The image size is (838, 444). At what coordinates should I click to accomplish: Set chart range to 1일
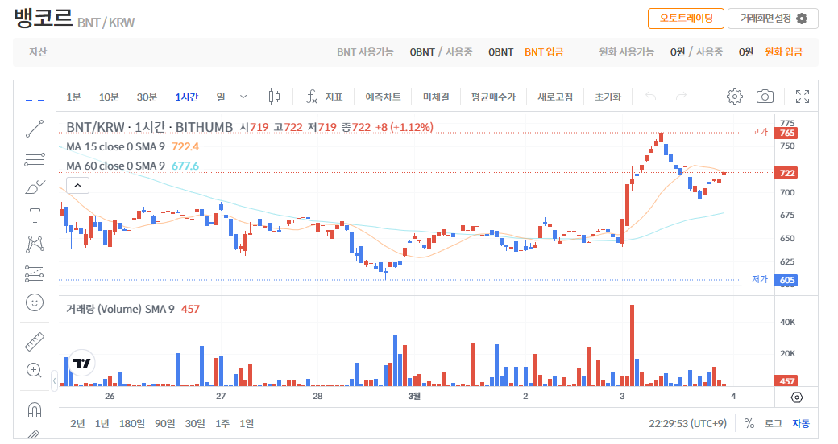click(247, 423)
